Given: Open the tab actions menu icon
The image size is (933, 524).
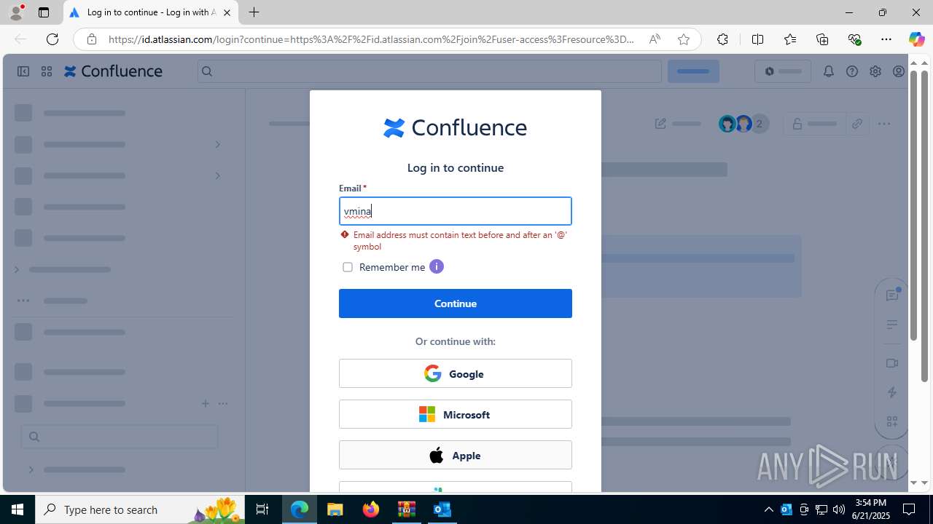Looking at the screenshot, I should [x=44, y=12].
